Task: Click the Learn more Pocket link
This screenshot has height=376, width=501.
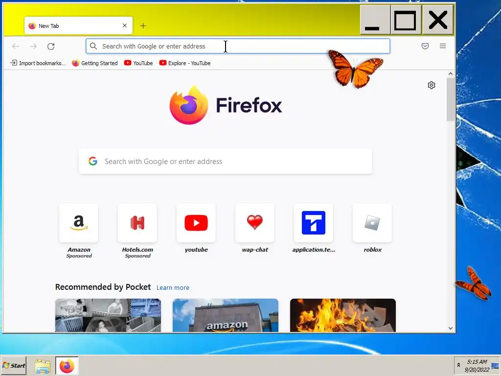Action: coord(173,287)
